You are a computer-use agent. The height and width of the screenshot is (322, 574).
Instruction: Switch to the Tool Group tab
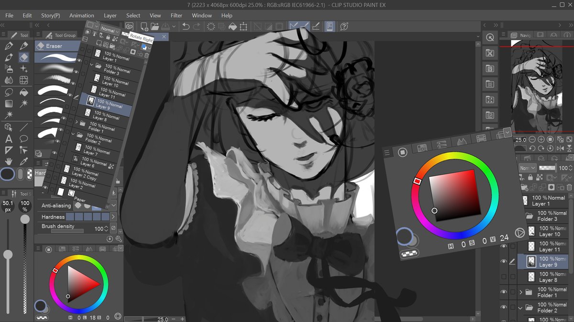(61, 35)
